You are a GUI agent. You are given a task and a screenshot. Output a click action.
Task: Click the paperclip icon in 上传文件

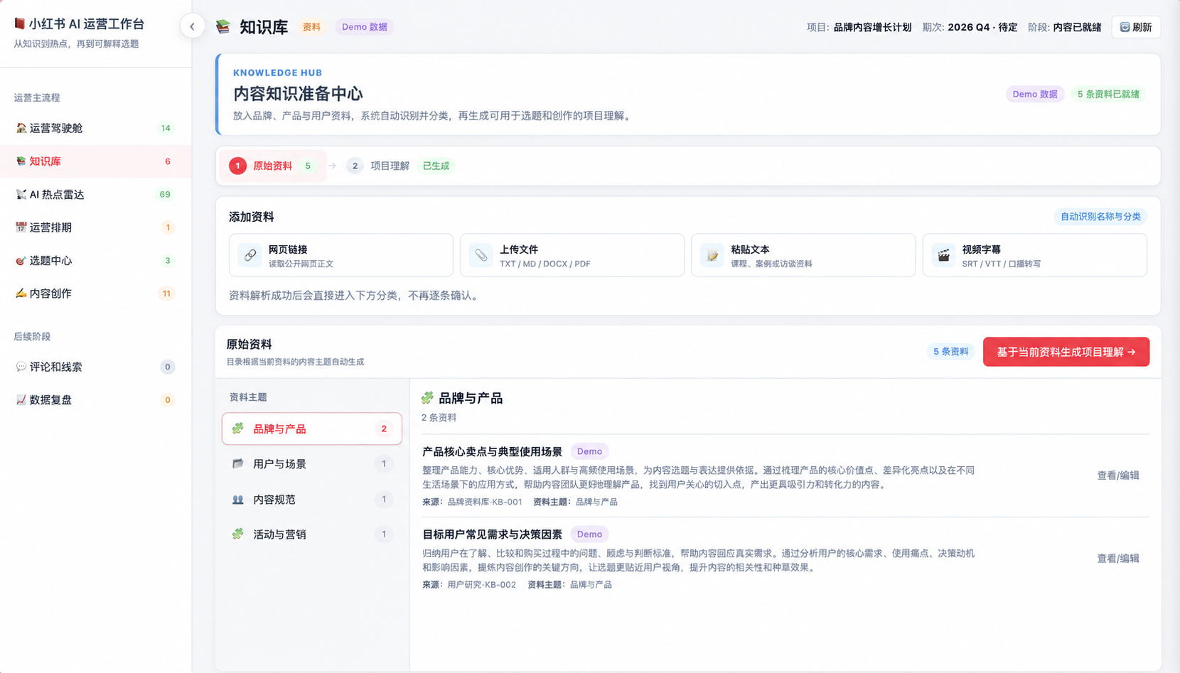(481, 255)
